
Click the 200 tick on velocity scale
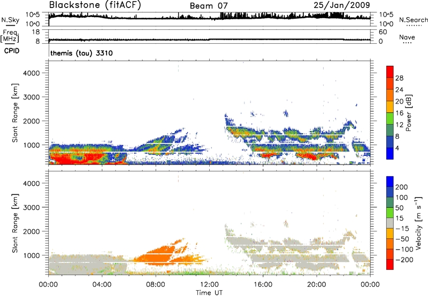402,187
